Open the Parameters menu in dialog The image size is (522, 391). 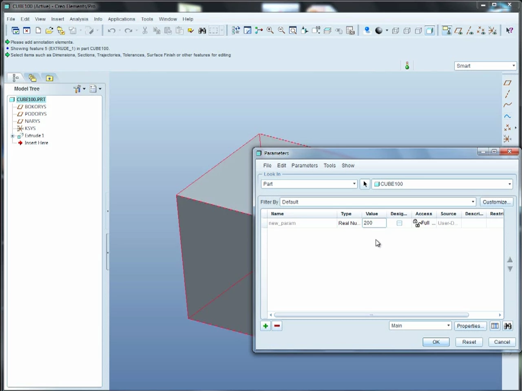(x=304, y=166)
